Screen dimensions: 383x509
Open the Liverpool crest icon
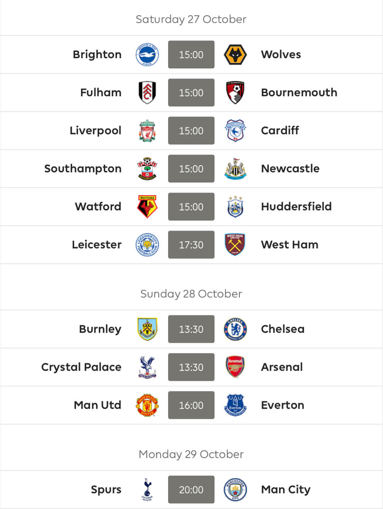147,130
